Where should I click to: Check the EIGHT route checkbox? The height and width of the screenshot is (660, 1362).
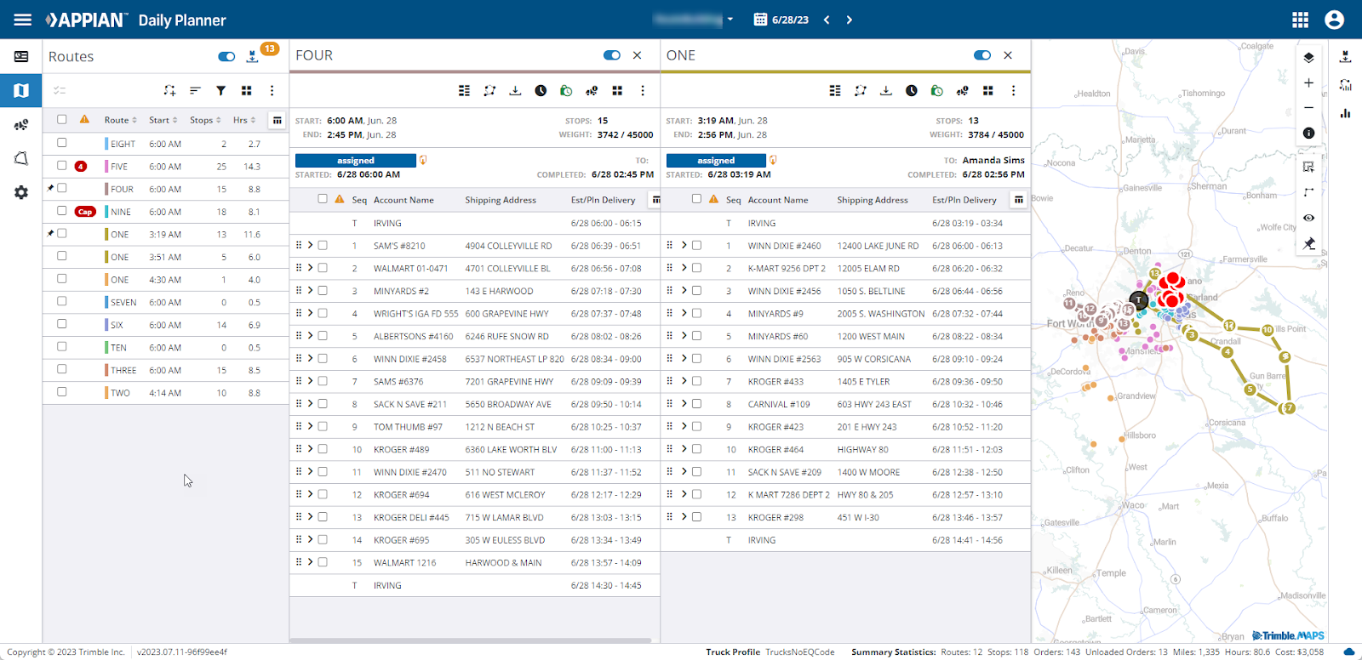61,143
